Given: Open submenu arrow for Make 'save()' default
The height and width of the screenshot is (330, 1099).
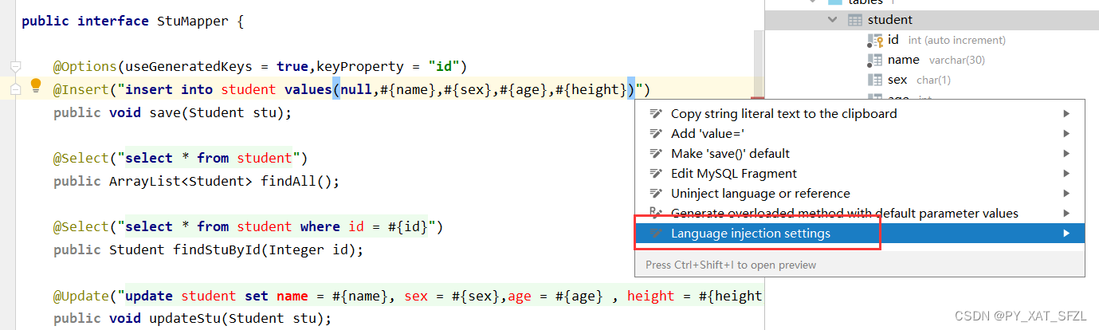Looking at the screenshot, I should pyautogui.click(x=1066, y=154).
